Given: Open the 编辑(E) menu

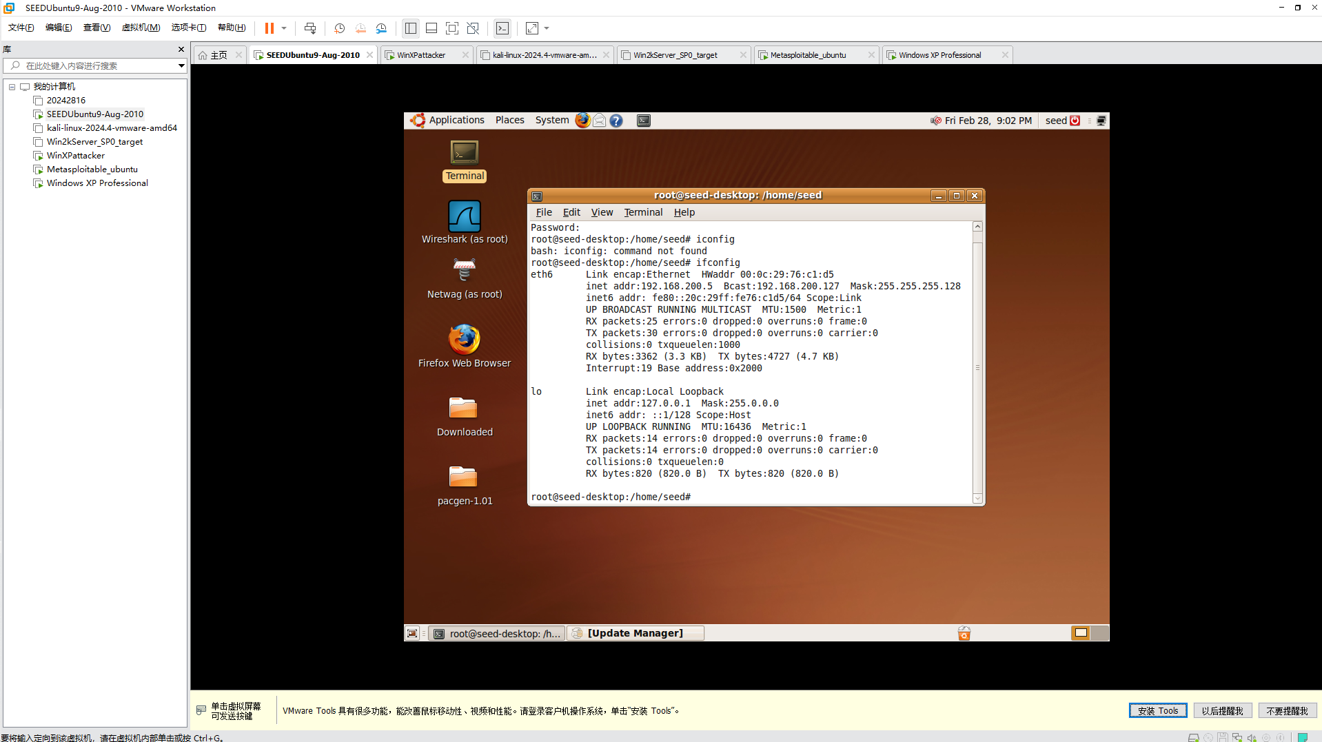Looking at the screenshot, I should [59, 28].
